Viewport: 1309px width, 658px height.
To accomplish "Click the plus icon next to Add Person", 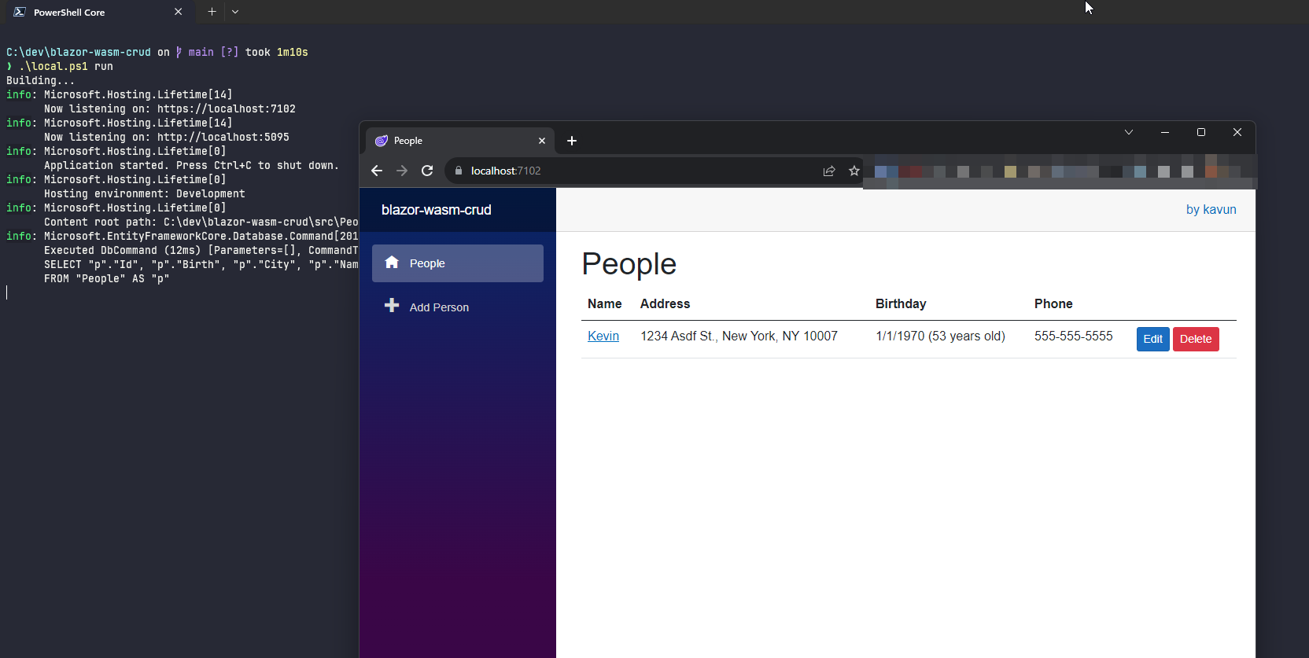I will (x=392, y=306).
